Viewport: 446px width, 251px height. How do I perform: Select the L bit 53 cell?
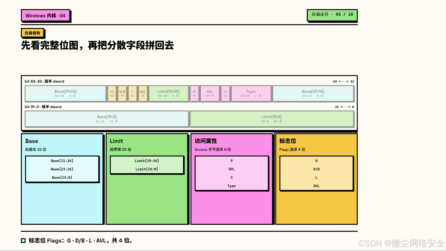click(132, 93)
